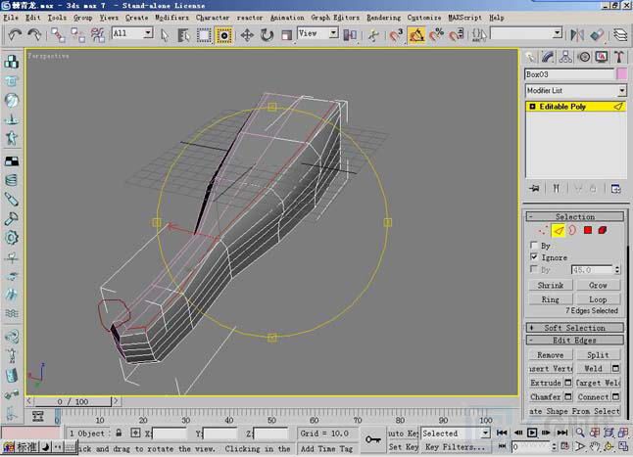
Task: Click the Mirror Selected Objects icon
Action: point(577,35)
